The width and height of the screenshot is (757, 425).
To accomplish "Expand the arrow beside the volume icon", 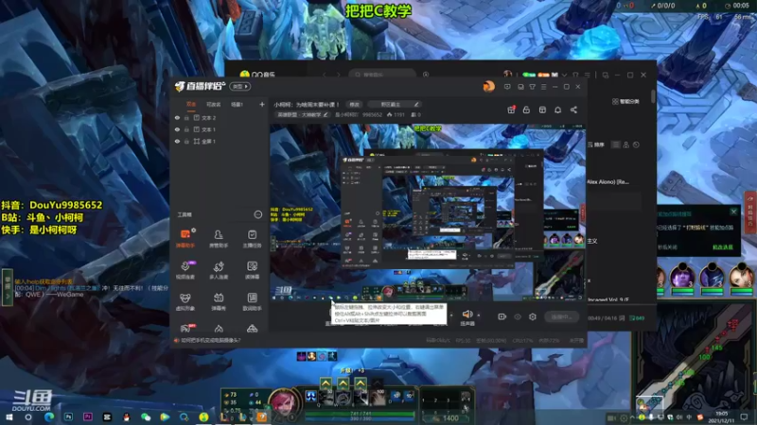I will [479, 315].
